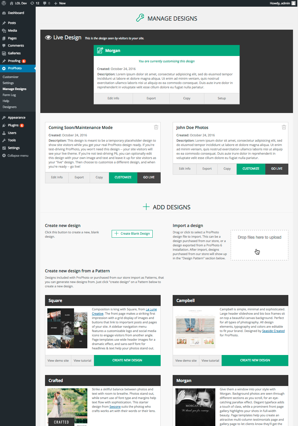Click the Settings sliders icon in the main sidebar
This screenshot has width=298, height=426.
[4, 148]
